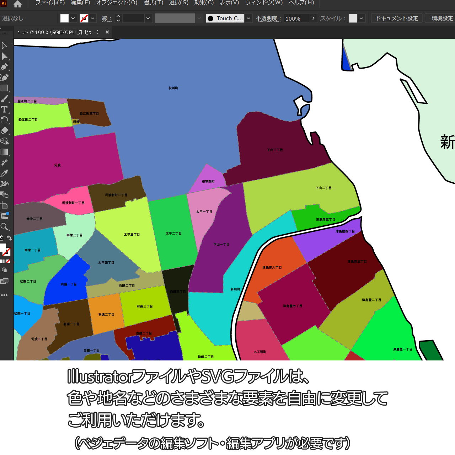The height and width of the screenshot is (455, 455).
Task: Select the Gradient tool
Action: click(5, 152)
